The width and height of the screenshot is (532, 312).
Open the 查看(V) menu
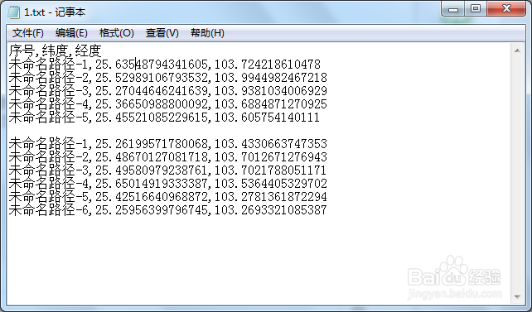click(x=162, y=33)
